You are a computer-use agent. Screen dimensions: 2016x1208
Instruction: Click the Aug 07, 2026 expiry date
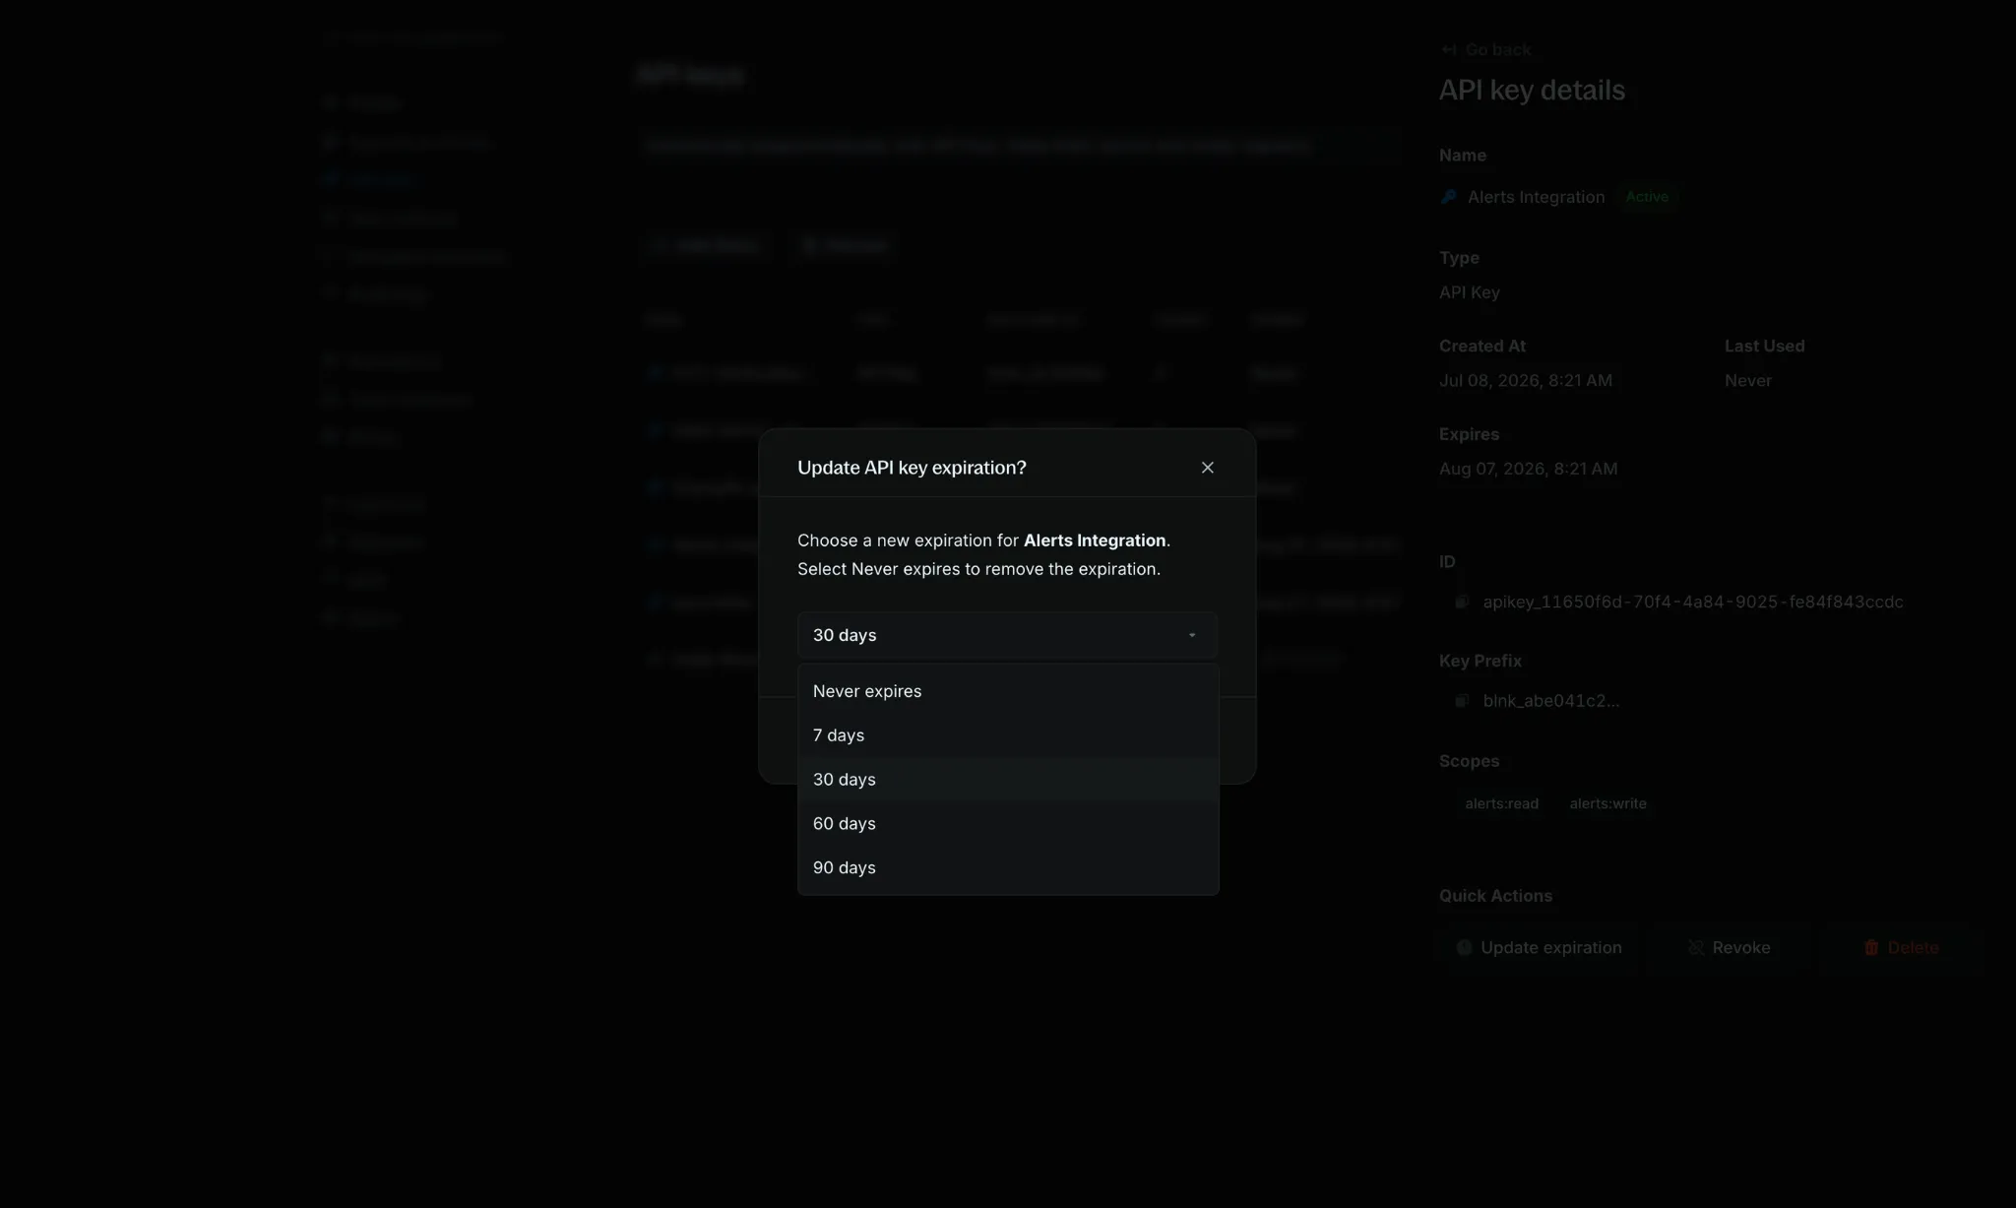click(1528, 469)
